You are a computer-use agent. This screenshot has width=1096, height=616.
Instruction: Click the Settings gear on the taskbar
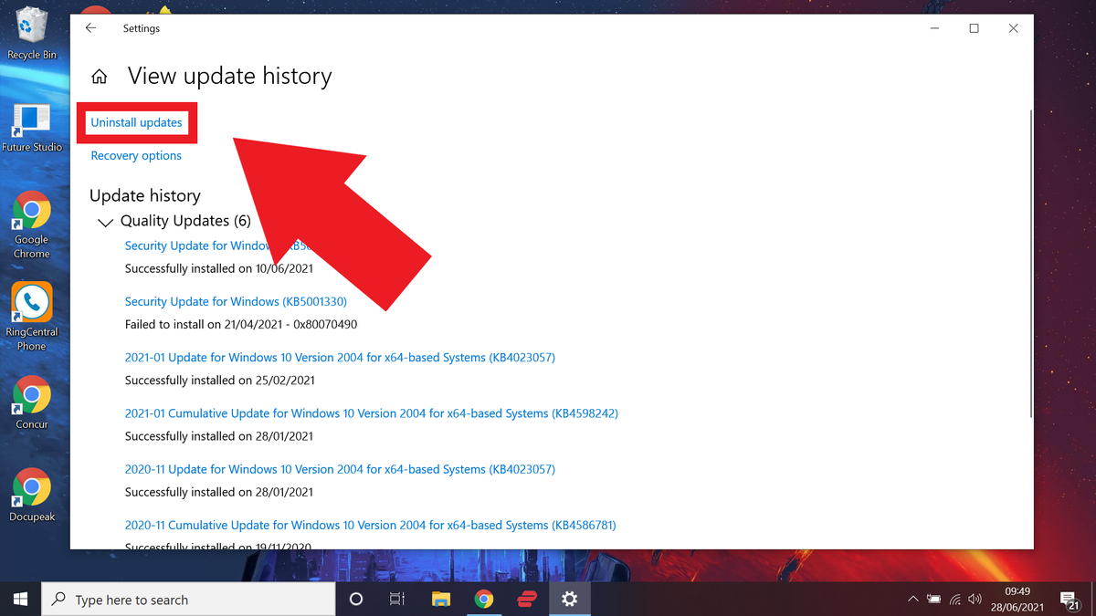click(569, 599)
